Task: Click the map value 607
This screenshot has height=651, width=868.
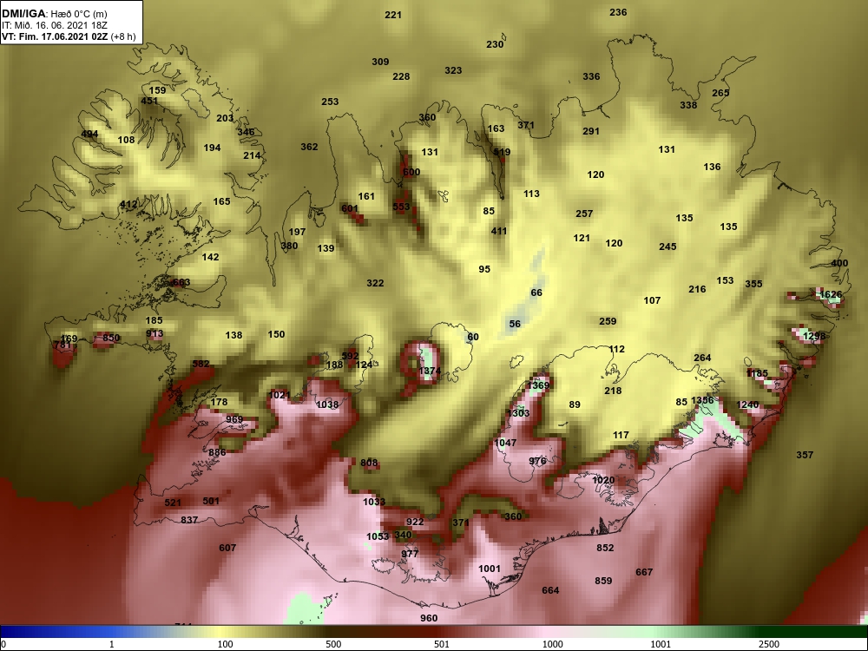Action: (227, 548)
